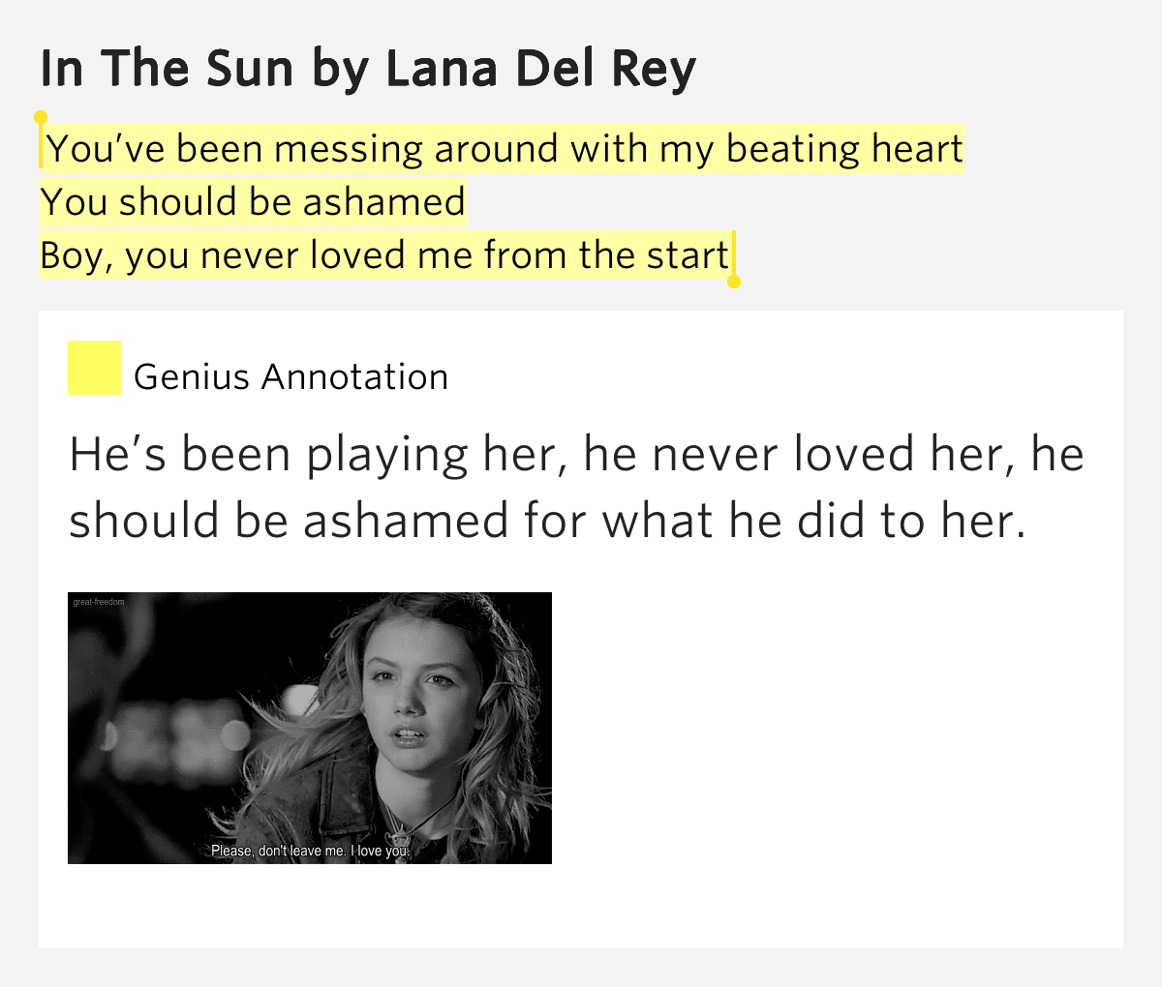Image resolution: width=1162 pixels, height=987 pixels.
Task: Open the black and white GIF thumbnail
Action: click(x=310, y=728)
